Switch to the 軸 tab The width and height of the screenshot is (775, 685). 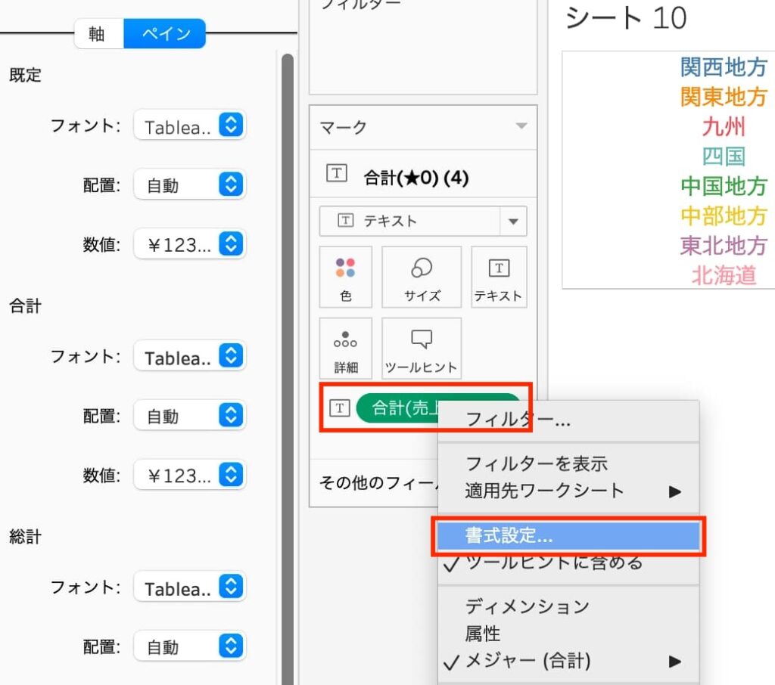[x=97, y=34]
